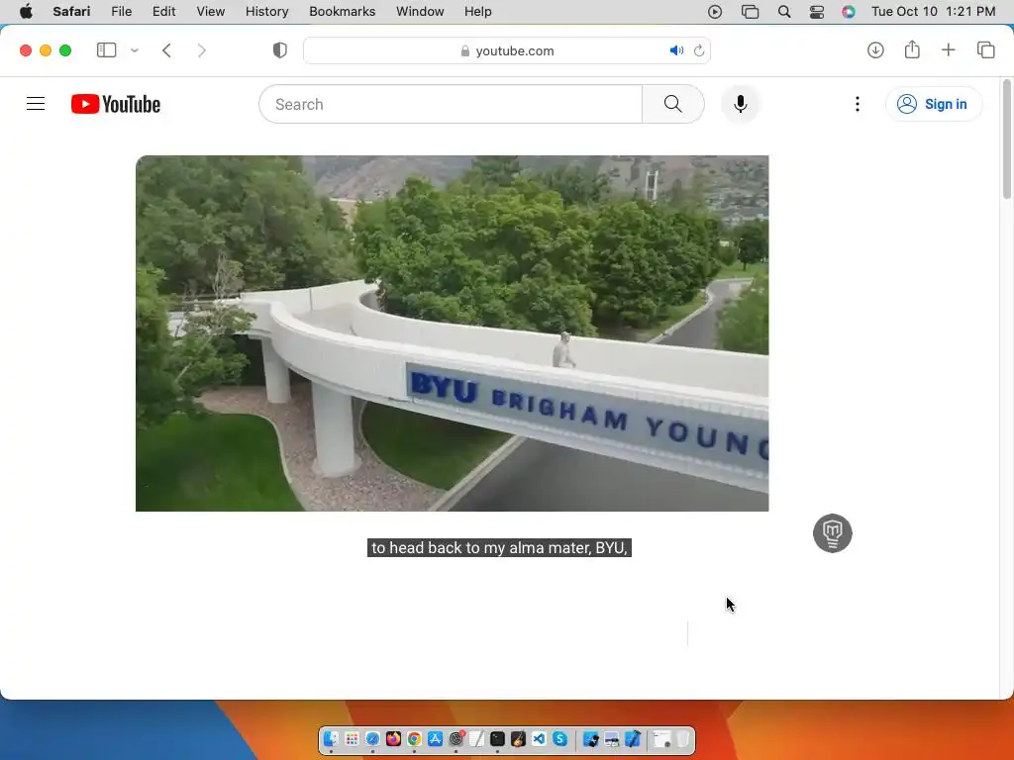Open the Window menu

click(420, 11)
